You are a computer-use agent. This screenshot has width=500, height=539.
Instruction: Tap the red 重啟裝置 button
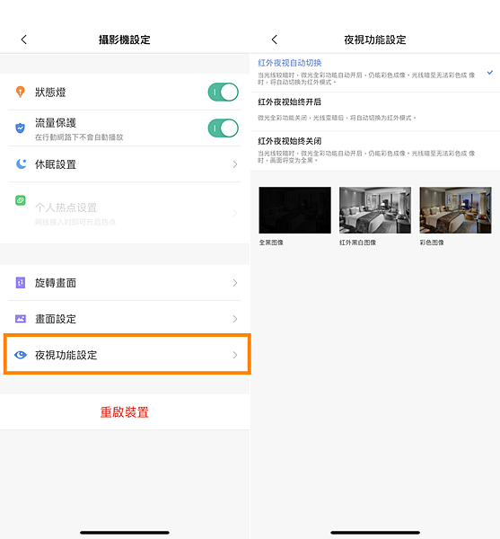(x=124, y=411)
